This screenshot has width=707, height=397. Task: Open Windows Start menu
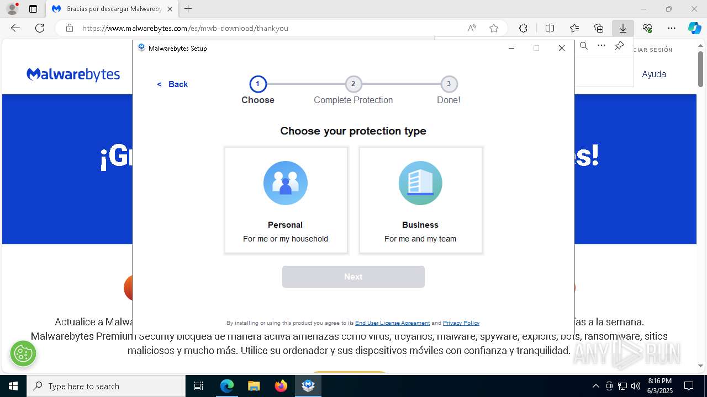click(x=13, y=386)
